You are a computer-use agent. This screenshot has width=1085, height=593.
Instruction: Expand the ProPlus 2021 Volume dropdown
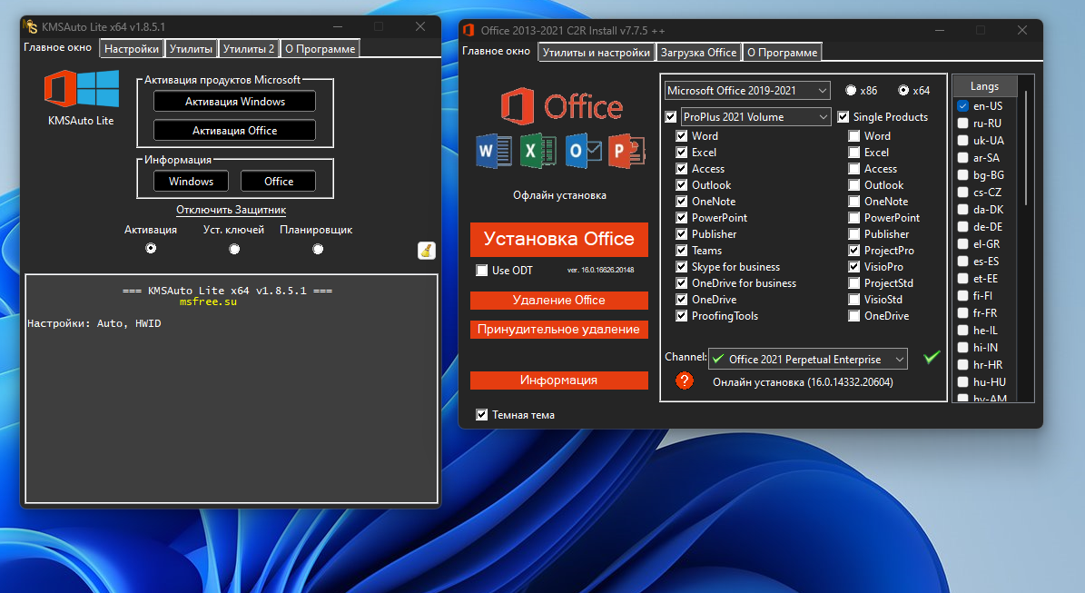[755, 117]
